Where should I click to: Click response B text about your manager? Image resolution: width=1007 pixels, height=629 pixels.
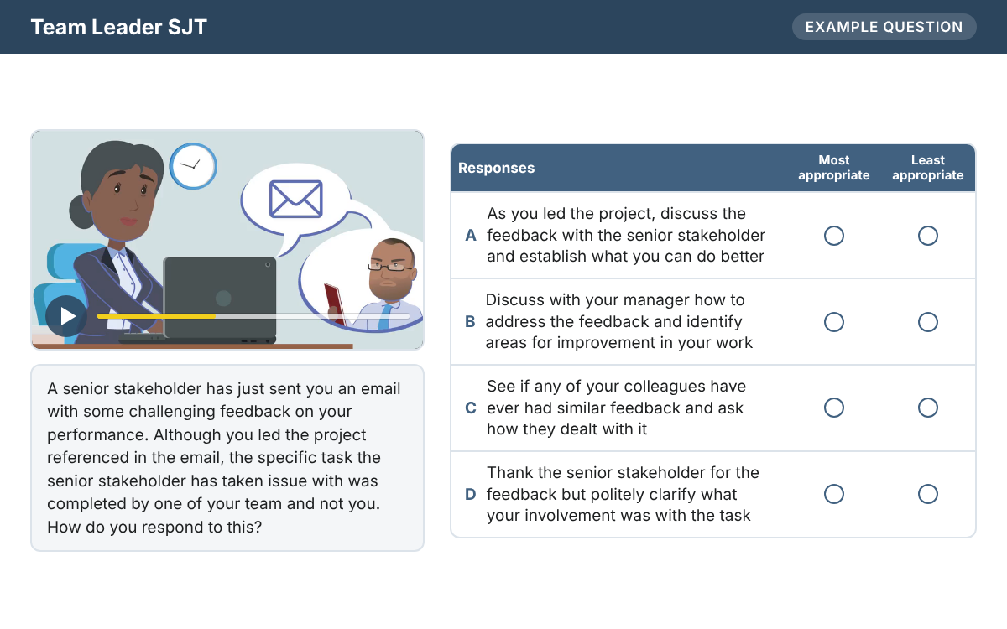(x=619, y=322)
